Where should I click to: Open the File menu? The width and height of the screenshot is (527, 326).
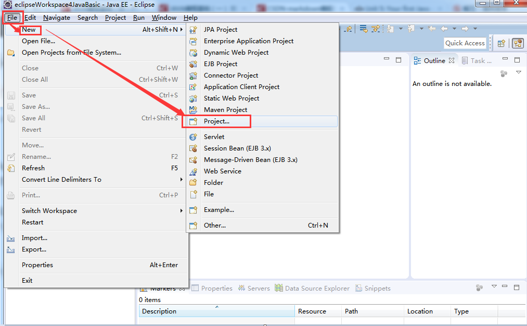click(12, 18)
